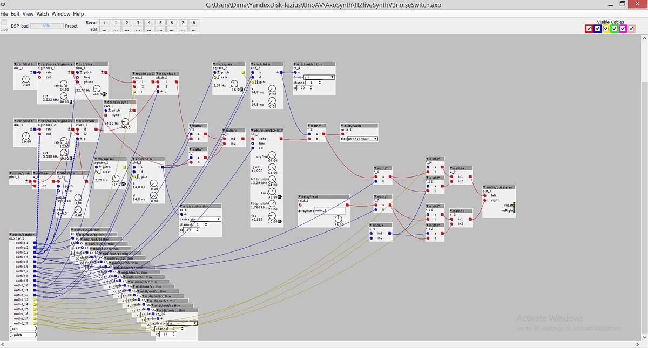Open the delay/read header triangle menu
Screen dimensions: 648x348
[300, 196]
